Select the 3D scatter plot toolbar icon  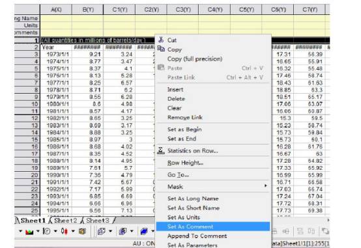pyautogui.click(x=102, y=231)
